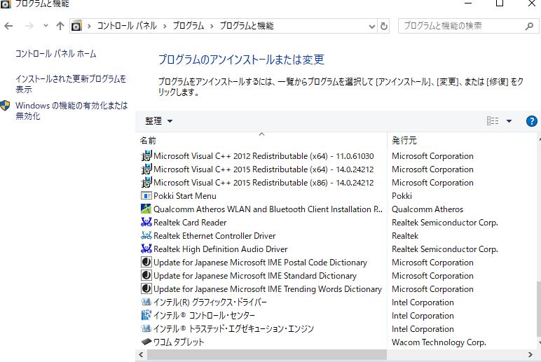Expand the view options dropdown arrow

tap(509, 121)
